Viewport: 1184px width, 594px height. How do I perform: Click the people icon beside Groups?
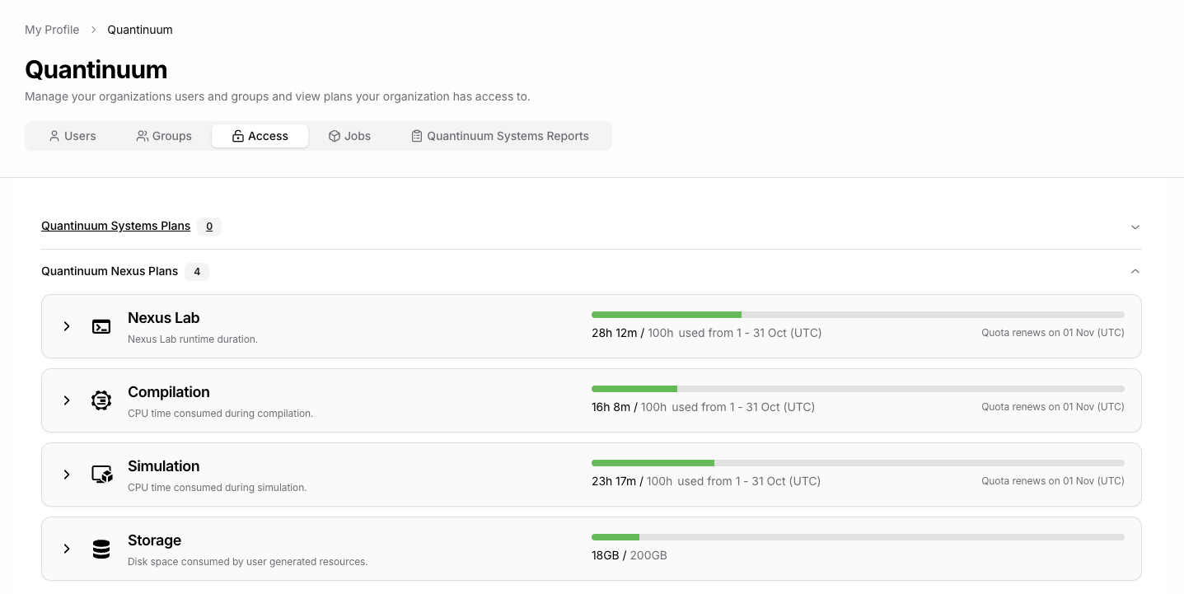tap(143, 136)
